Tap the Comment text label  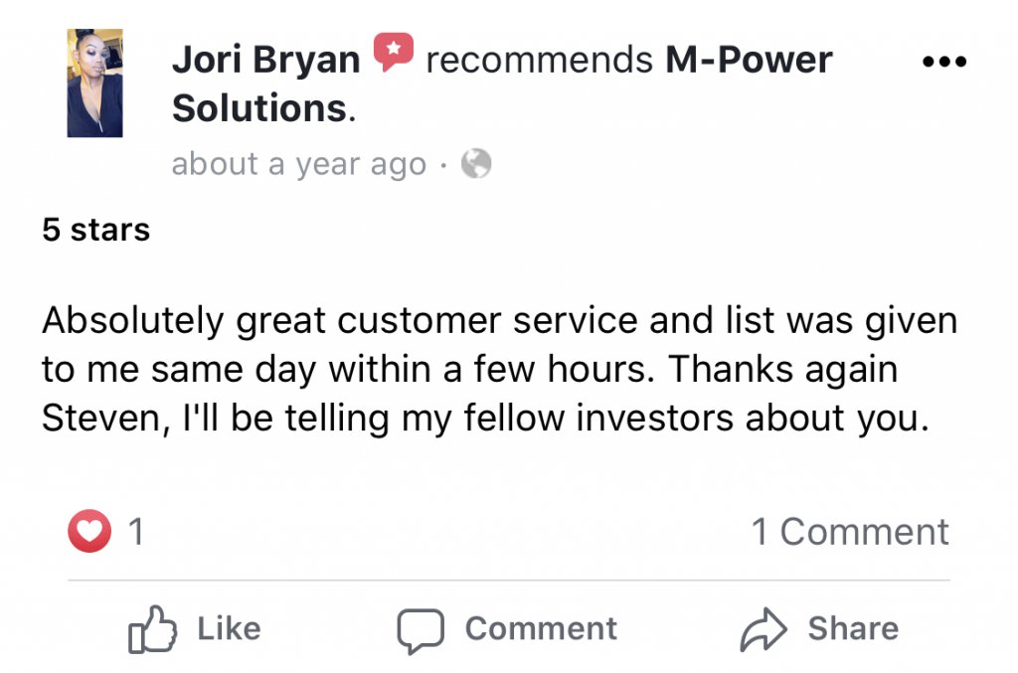coord(541,628)
